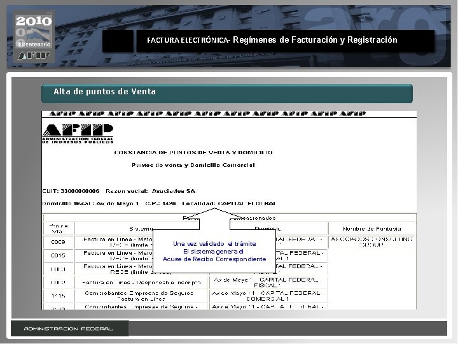Click 'Av de Mayo 11 - CAPITAL FEDERAL COMERCIAL 1' cell
The image size is (458, 344).
(268, 296)
